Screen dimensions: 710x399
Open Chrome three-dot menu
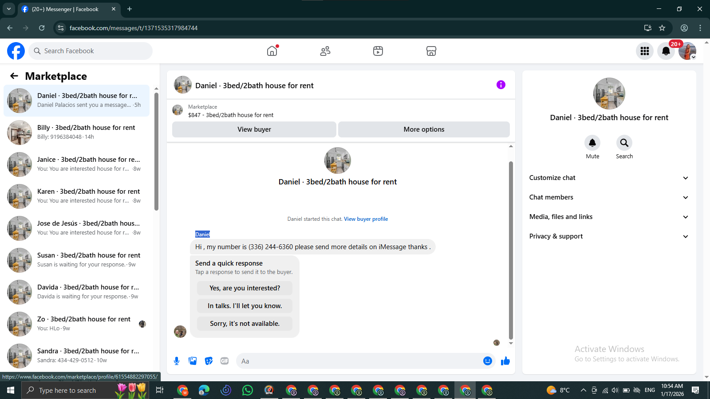pos(700,28)
